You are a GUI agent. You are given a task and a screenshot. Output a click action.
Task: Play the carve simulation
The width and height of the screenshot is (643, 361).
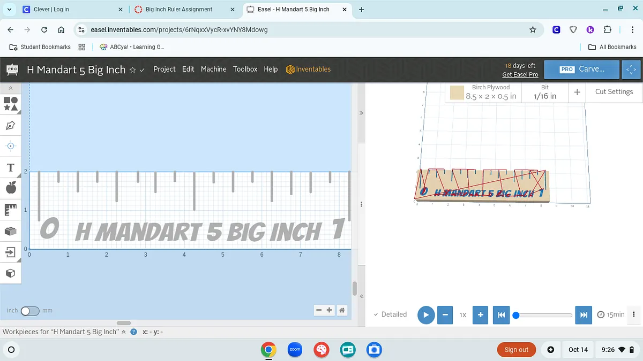pyautogui.click(x=425, y=315)
